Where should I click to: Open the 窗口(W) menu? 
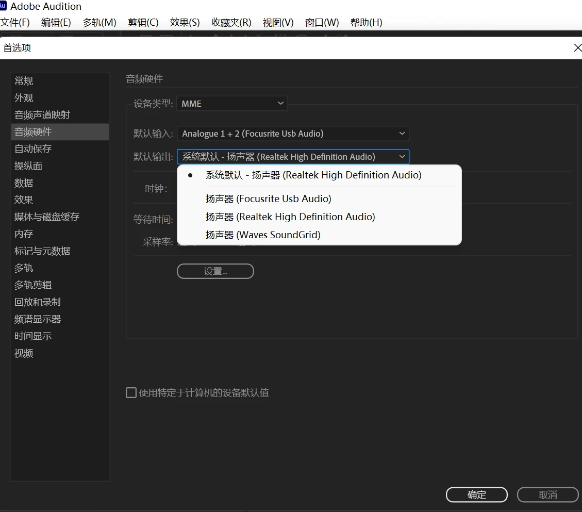[x=322, y=23]
